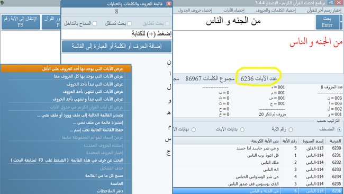Select تصدير القائمة الحالية إلى ملف وورد entry
The height and width of the screenshot is (194, 344).
80,115
